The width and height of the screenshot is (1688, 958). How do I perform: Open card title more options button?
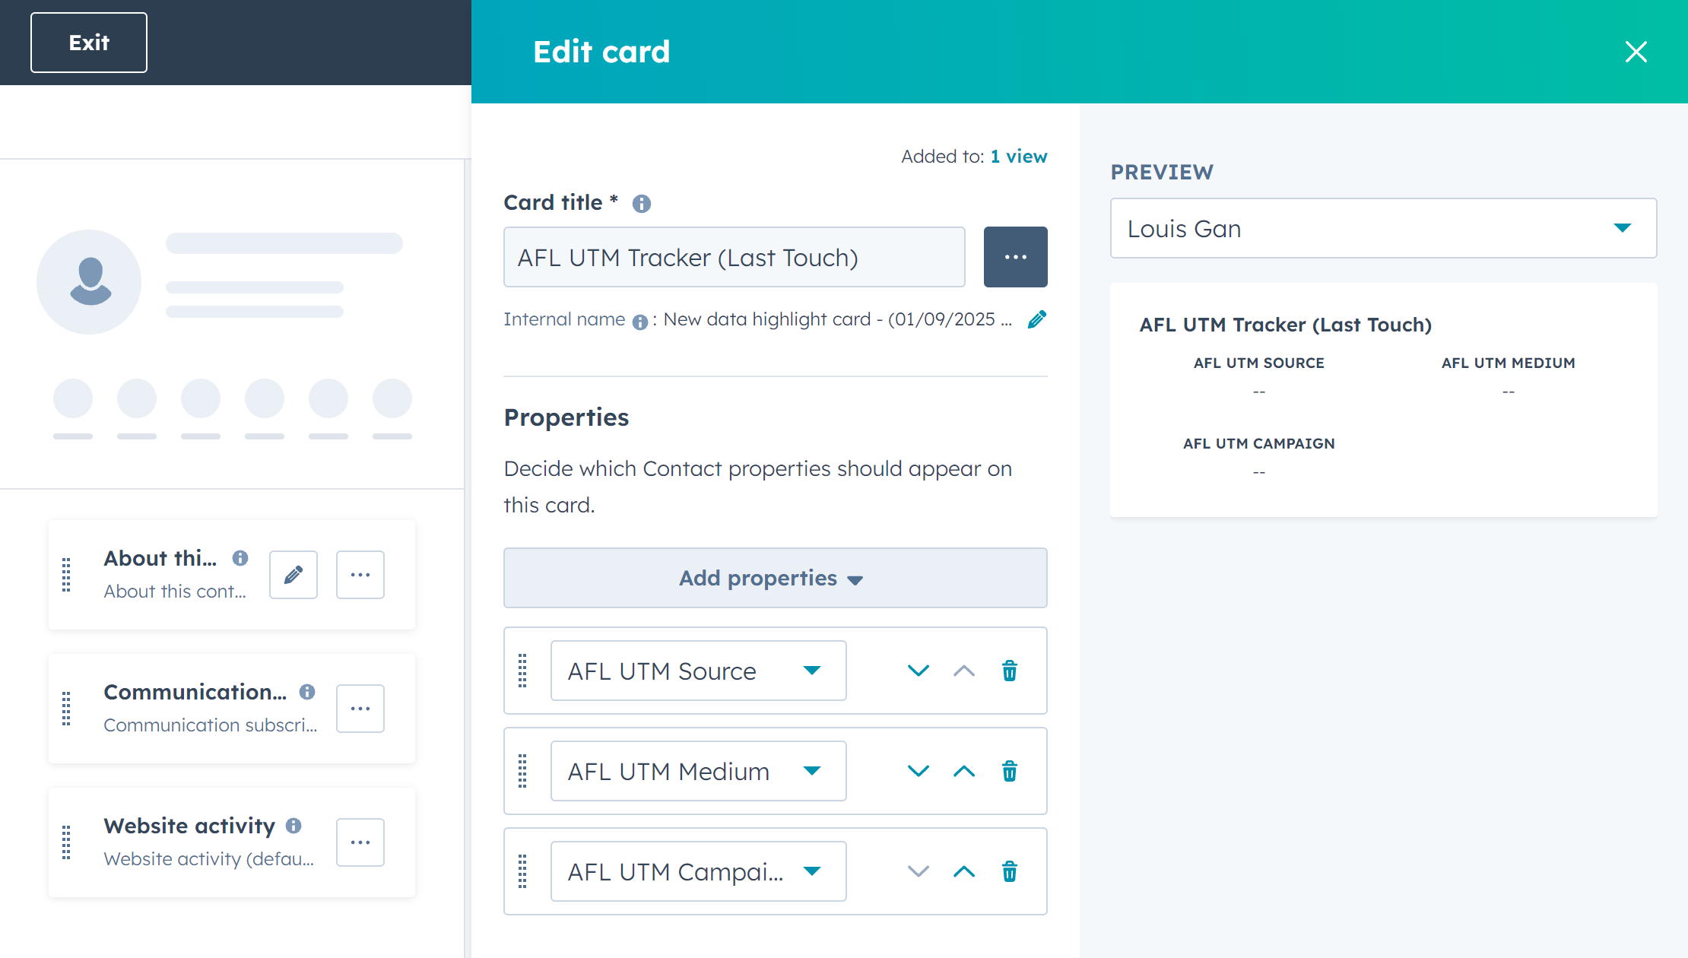(x=1016, y=257)
